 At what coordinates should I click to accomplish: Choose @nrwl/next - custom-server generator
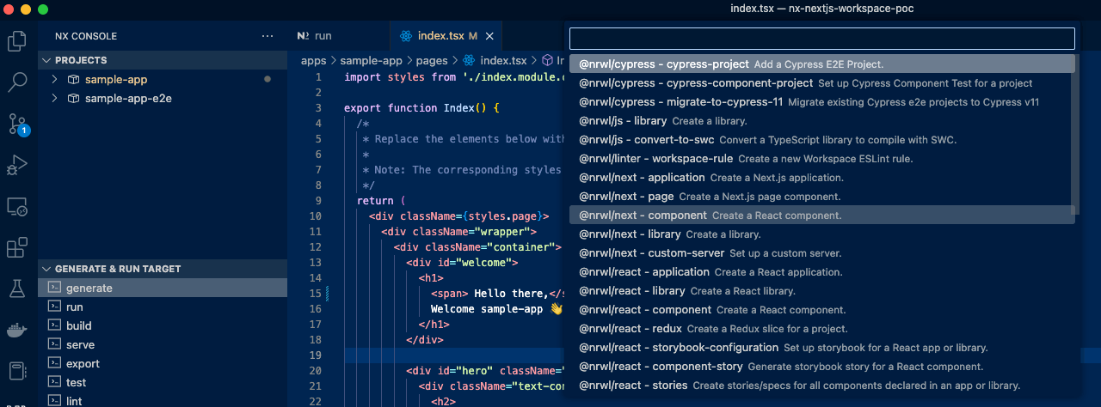(x=822, y=253)
